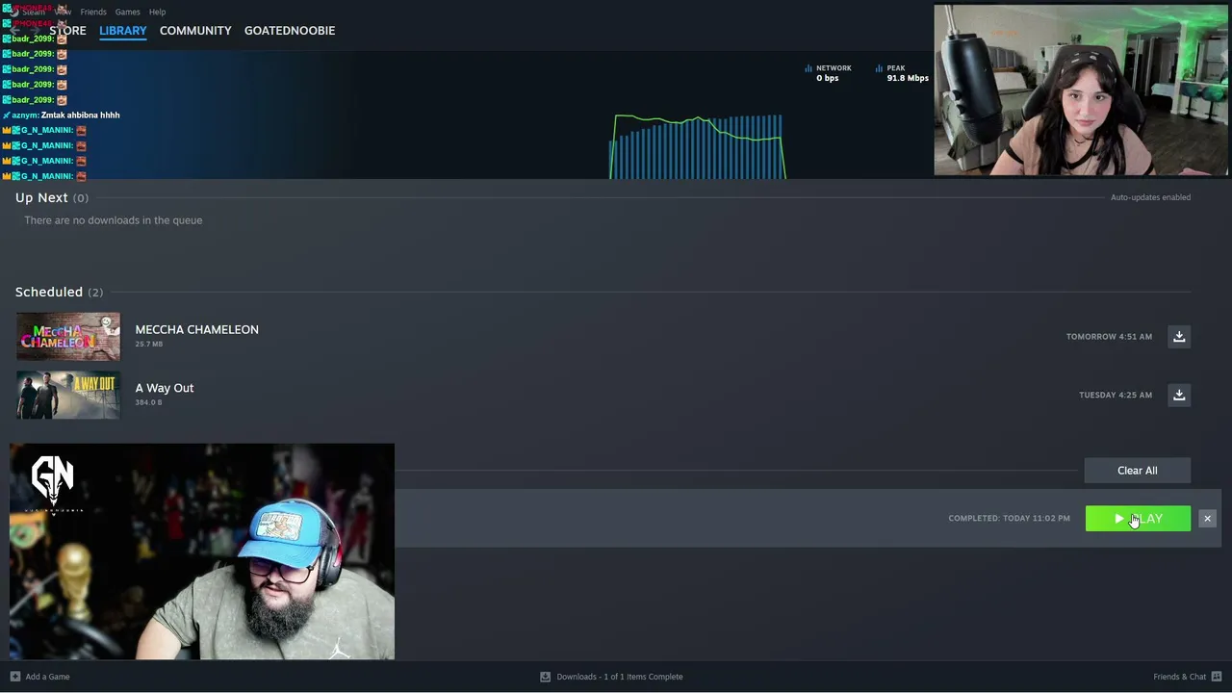Download MECCHA CHAMELEON update now
The width and height of the screenshot is (1232, 693).
click(1179, 336)
